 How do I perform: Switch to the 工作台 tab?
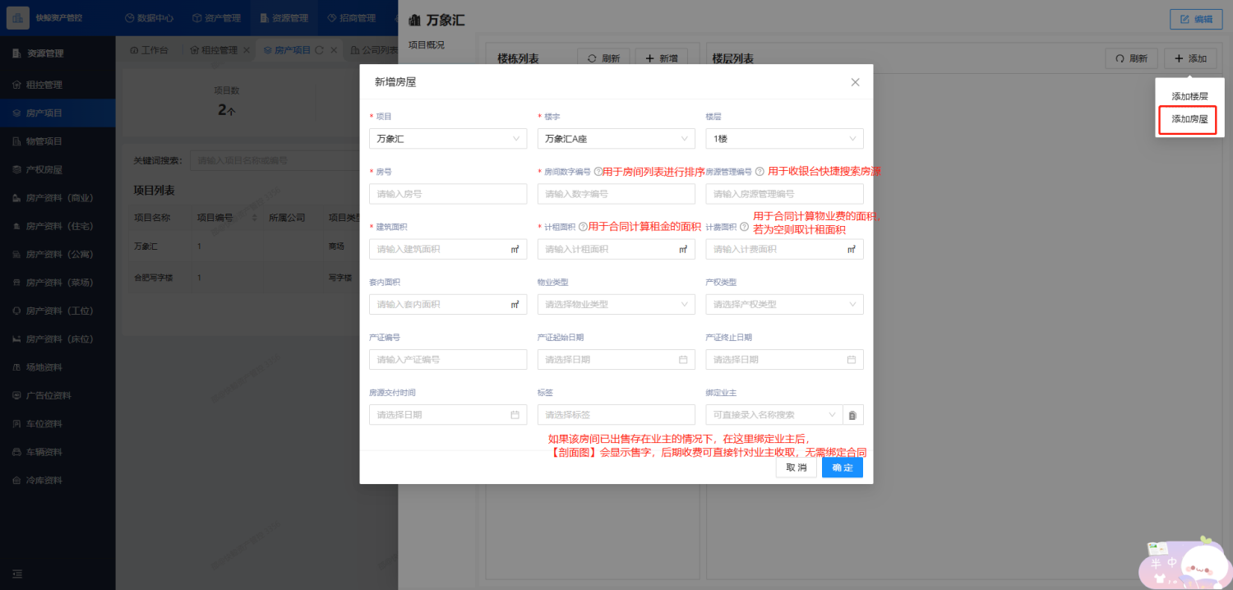pos(149,50)
